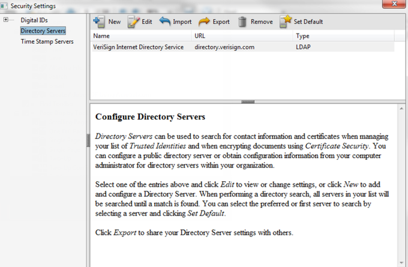Click the Set Default button label

click(x=308, y=22)
